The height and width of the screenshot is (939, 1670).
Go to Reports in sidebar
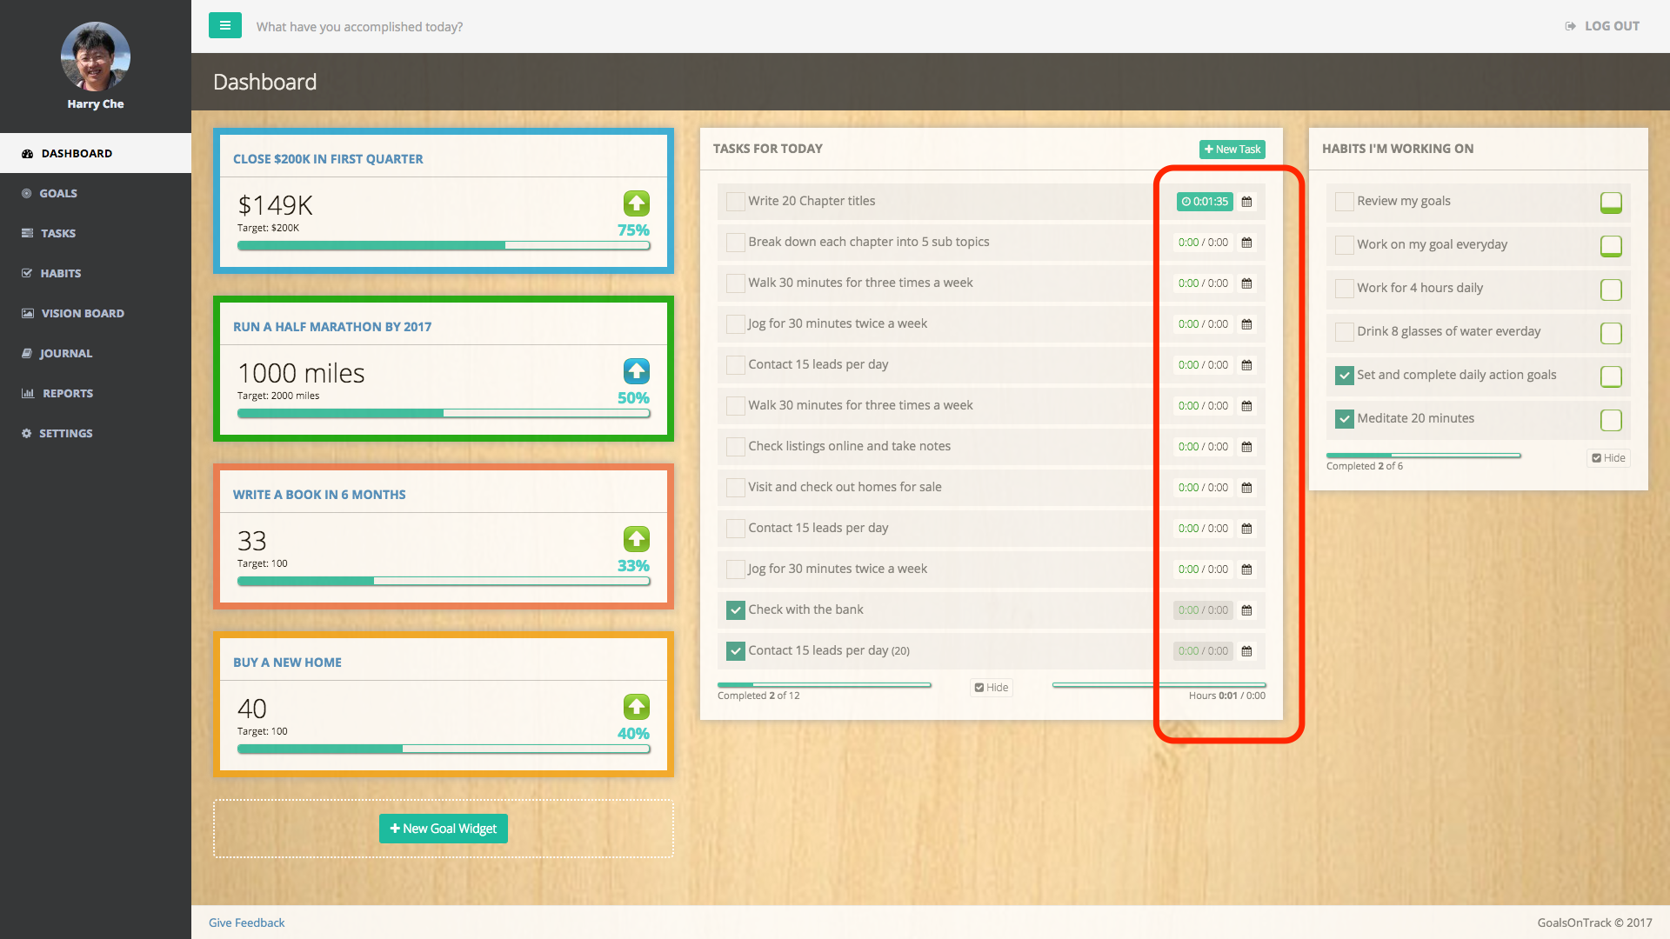click(x=68, y=393)
